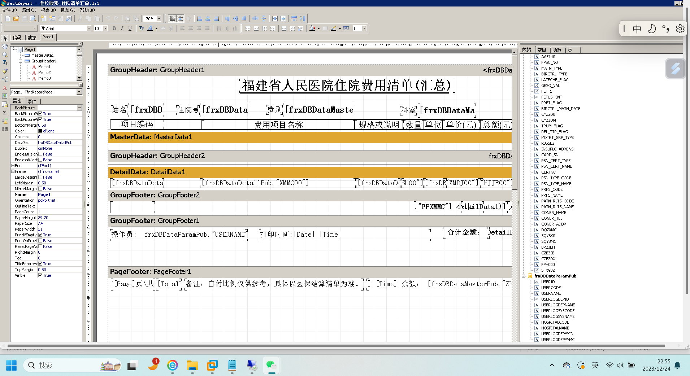Select MasterData1 in the report tree
The image size is (690, 376).
pyautogui.click(x=42, y=55)
